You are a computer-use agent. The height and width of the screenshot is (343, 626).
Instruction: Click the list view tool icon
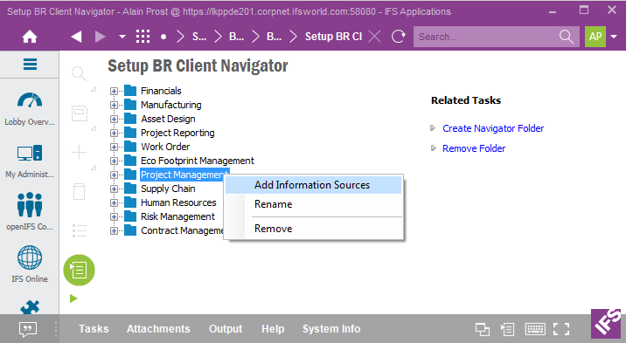[x=80, y=230]
